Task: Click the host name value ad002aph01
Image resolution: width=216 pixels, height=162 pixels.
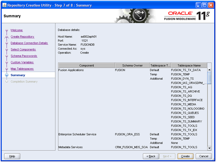Action: [x=89, y=37]
